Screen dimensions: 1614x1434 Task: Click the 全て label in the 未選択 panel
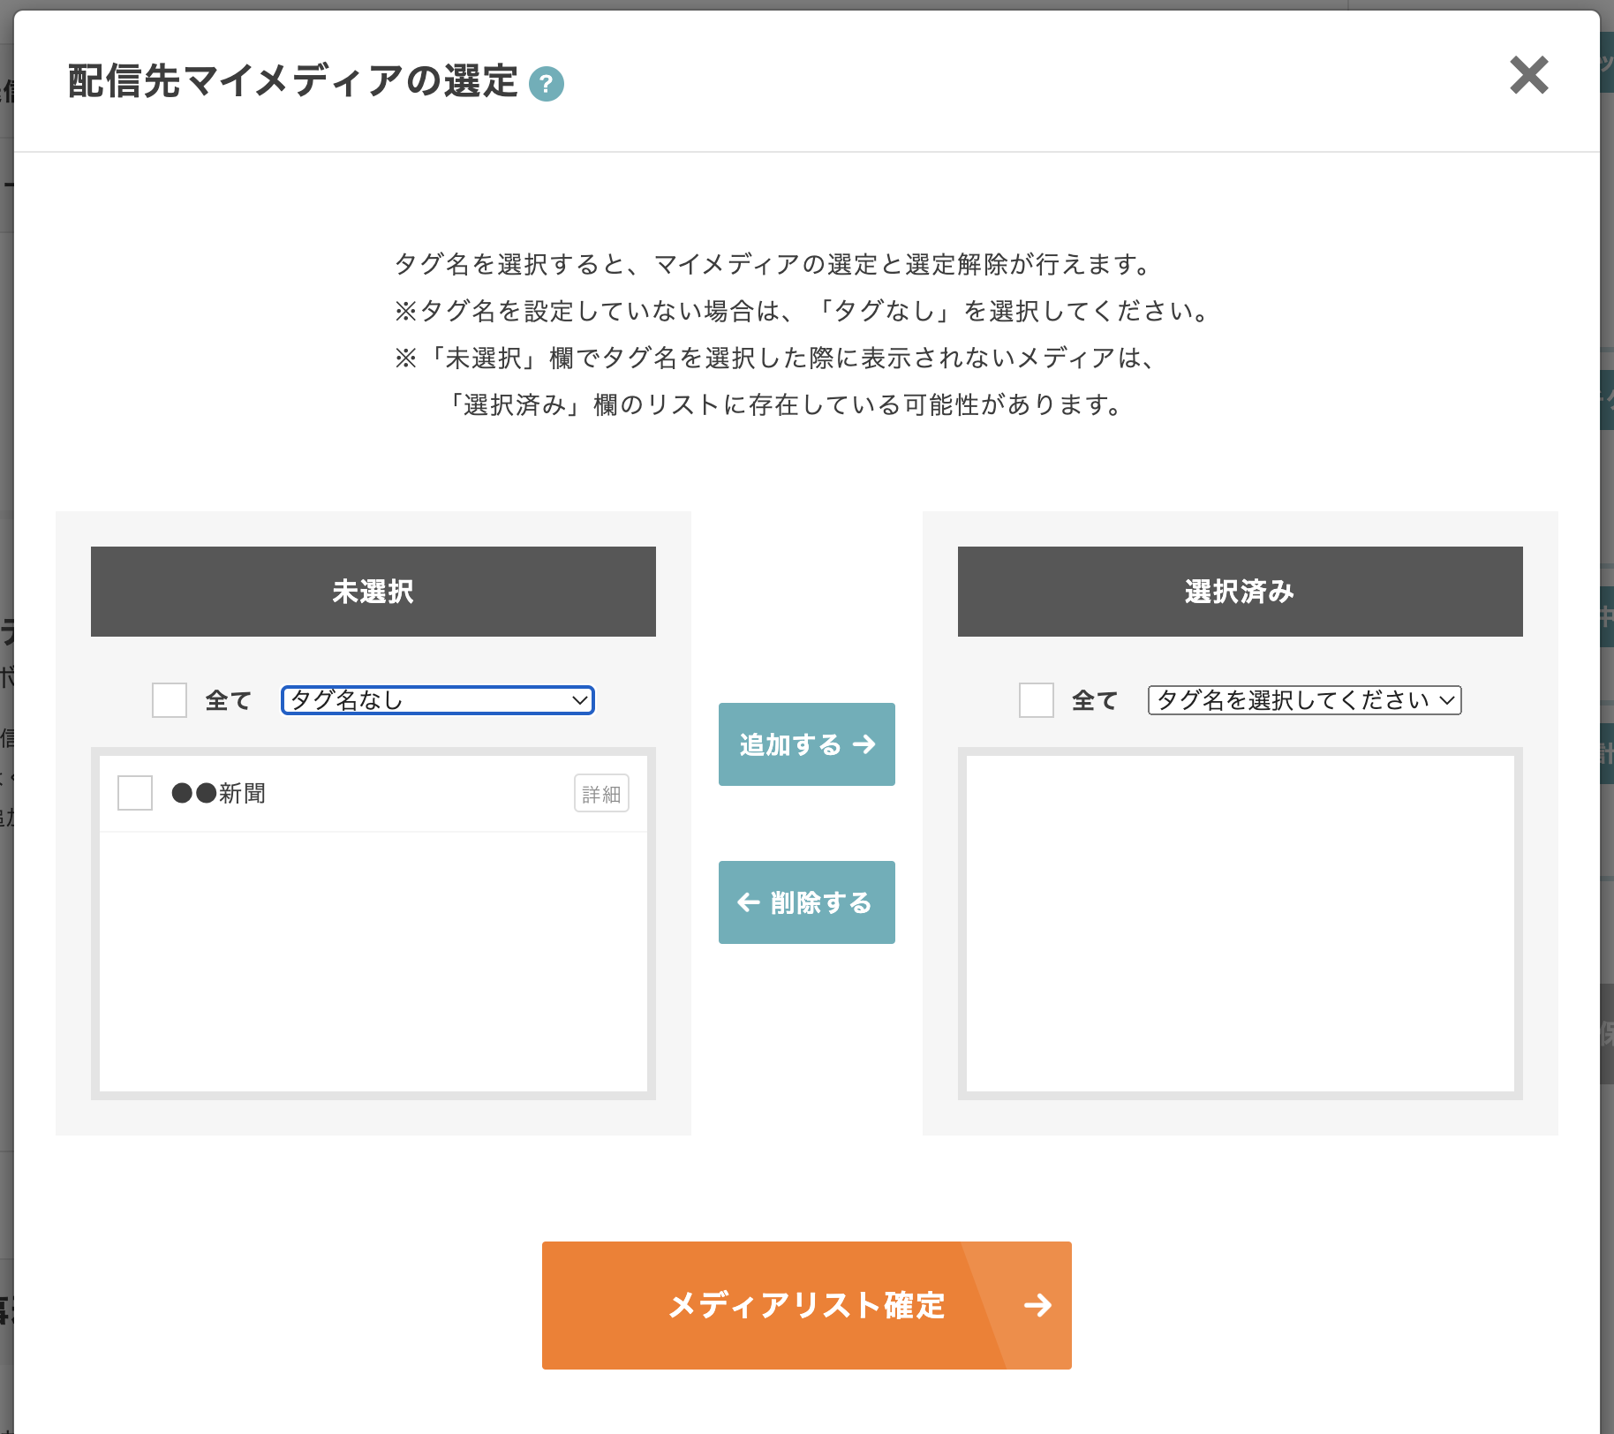(x=229, y=700)
